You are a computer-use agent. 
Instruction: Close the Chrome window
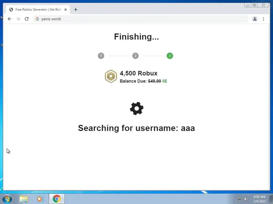pos(263,5)
